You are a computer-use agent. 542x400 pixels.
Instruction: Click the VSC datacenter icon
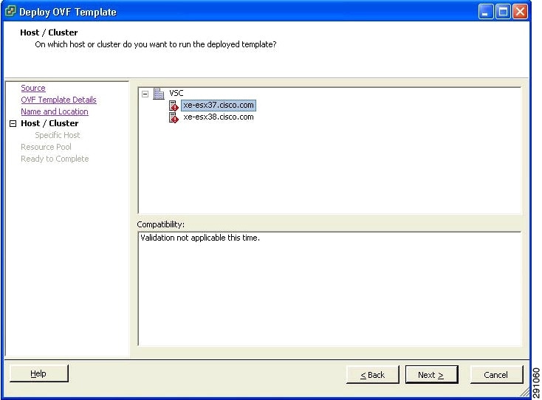(x=159, y=93)
